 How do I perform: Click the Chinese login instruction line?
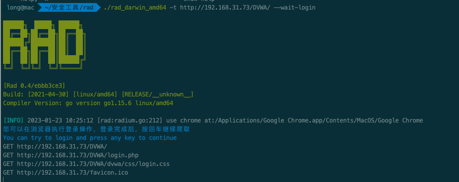tap(96, 129)
